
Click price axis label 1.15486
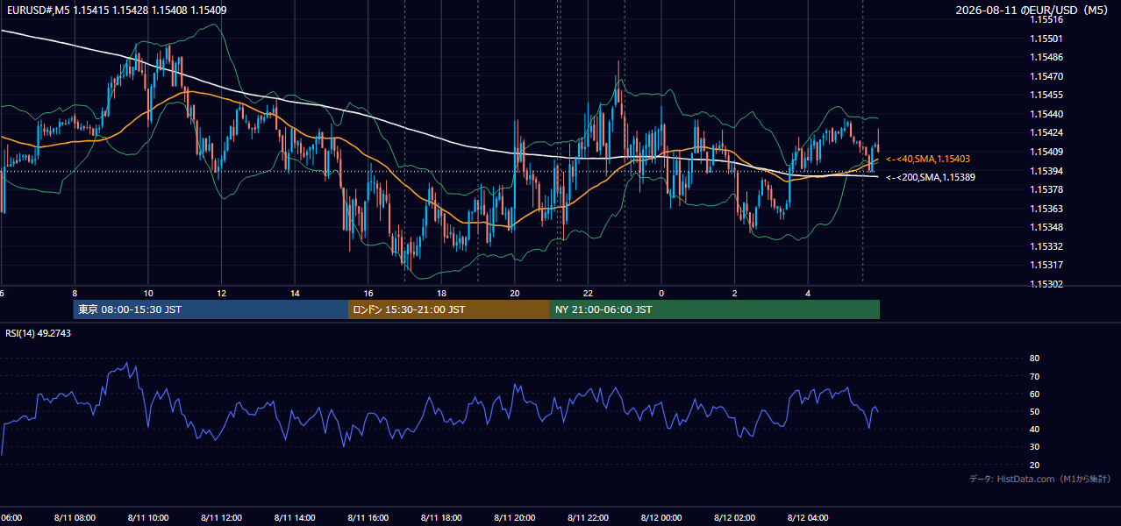tap(1046, 57)
